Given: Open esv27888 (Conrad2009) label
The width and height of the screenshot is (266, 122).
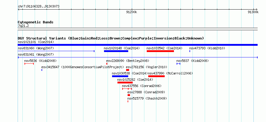Looking at the screenshot, I should coord(146,92).
